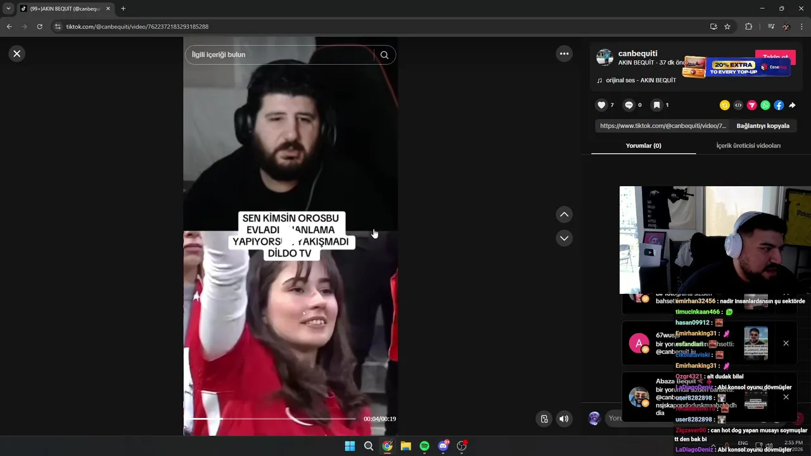The height and width of the screenshot is (456, 811).
Task: Toggle the auto-scroll icon beside the volume button
Action: coord(544,419)
